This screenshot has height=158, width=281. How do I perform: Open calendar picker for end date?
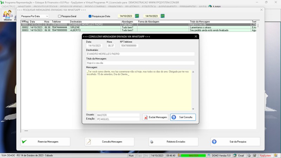pos(162,16)
